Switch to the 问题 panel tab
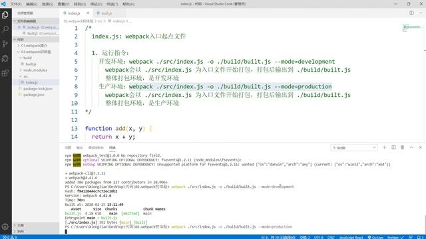 (68, 147)
